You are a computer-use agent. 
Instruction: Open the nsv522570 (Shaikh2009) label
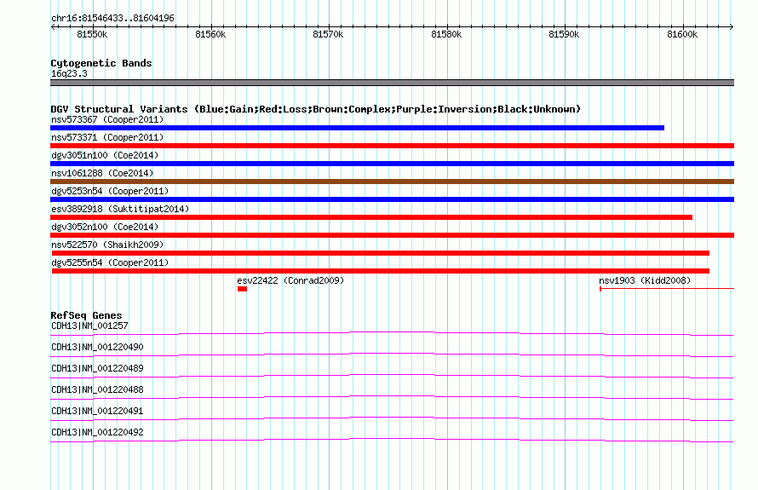tap(107, 245)
